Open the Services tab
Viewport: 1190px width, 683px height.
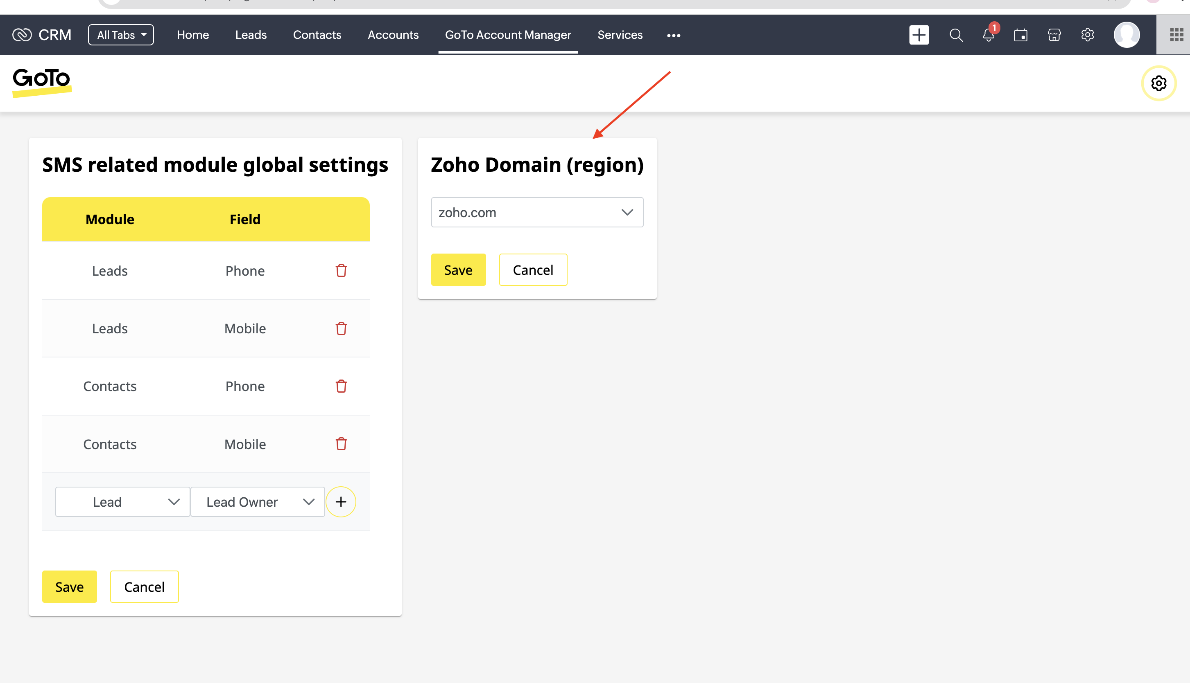(x=620, y=35)
